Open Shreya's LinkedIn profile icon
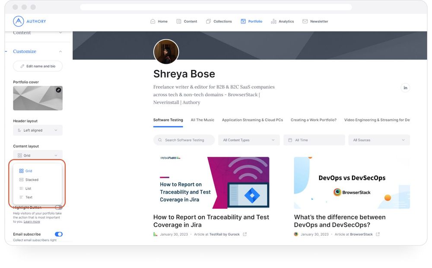Viewport: 432px width, 268px height. (405, 87)
